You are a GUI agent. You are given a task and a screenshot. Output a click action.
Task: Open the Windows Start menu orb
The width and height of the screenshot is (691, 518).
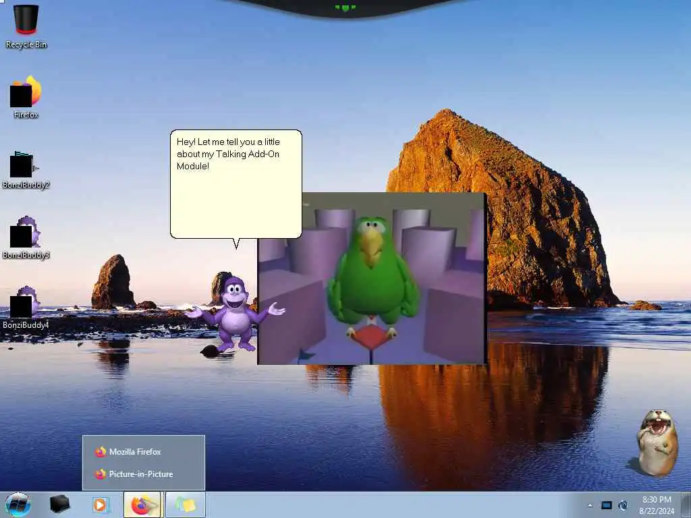[18, 505]
